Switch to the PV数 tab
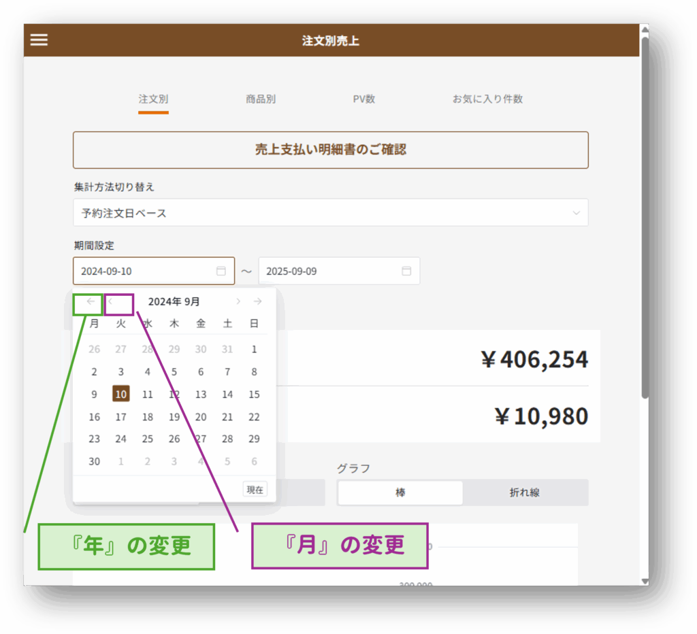The height and width of the screenshot is (634, 697). tap(363, 99)
